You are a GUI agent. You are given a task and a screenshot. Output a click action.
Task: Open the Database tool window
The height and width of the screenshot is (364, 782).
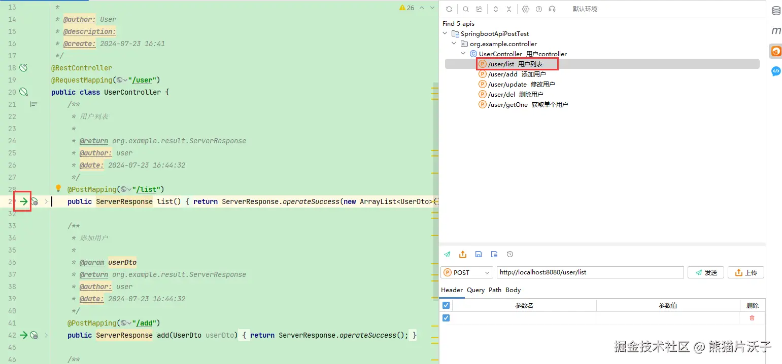pyautogui.click(x=776, y=11)
